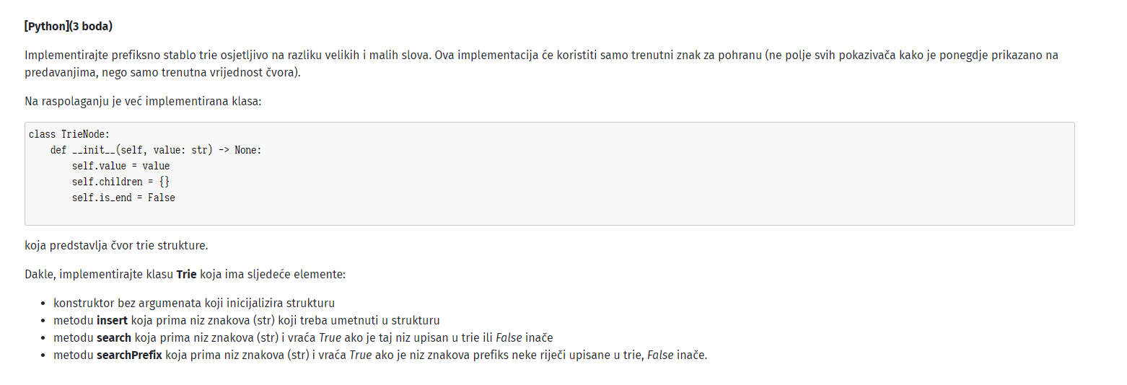Click the (3 boda) points text
The width and height of the screenshot is (1127, 385).
pyautogui.click(x=91, y=26)
